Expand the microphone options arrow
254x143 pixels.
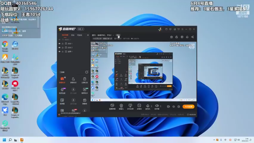151,106
